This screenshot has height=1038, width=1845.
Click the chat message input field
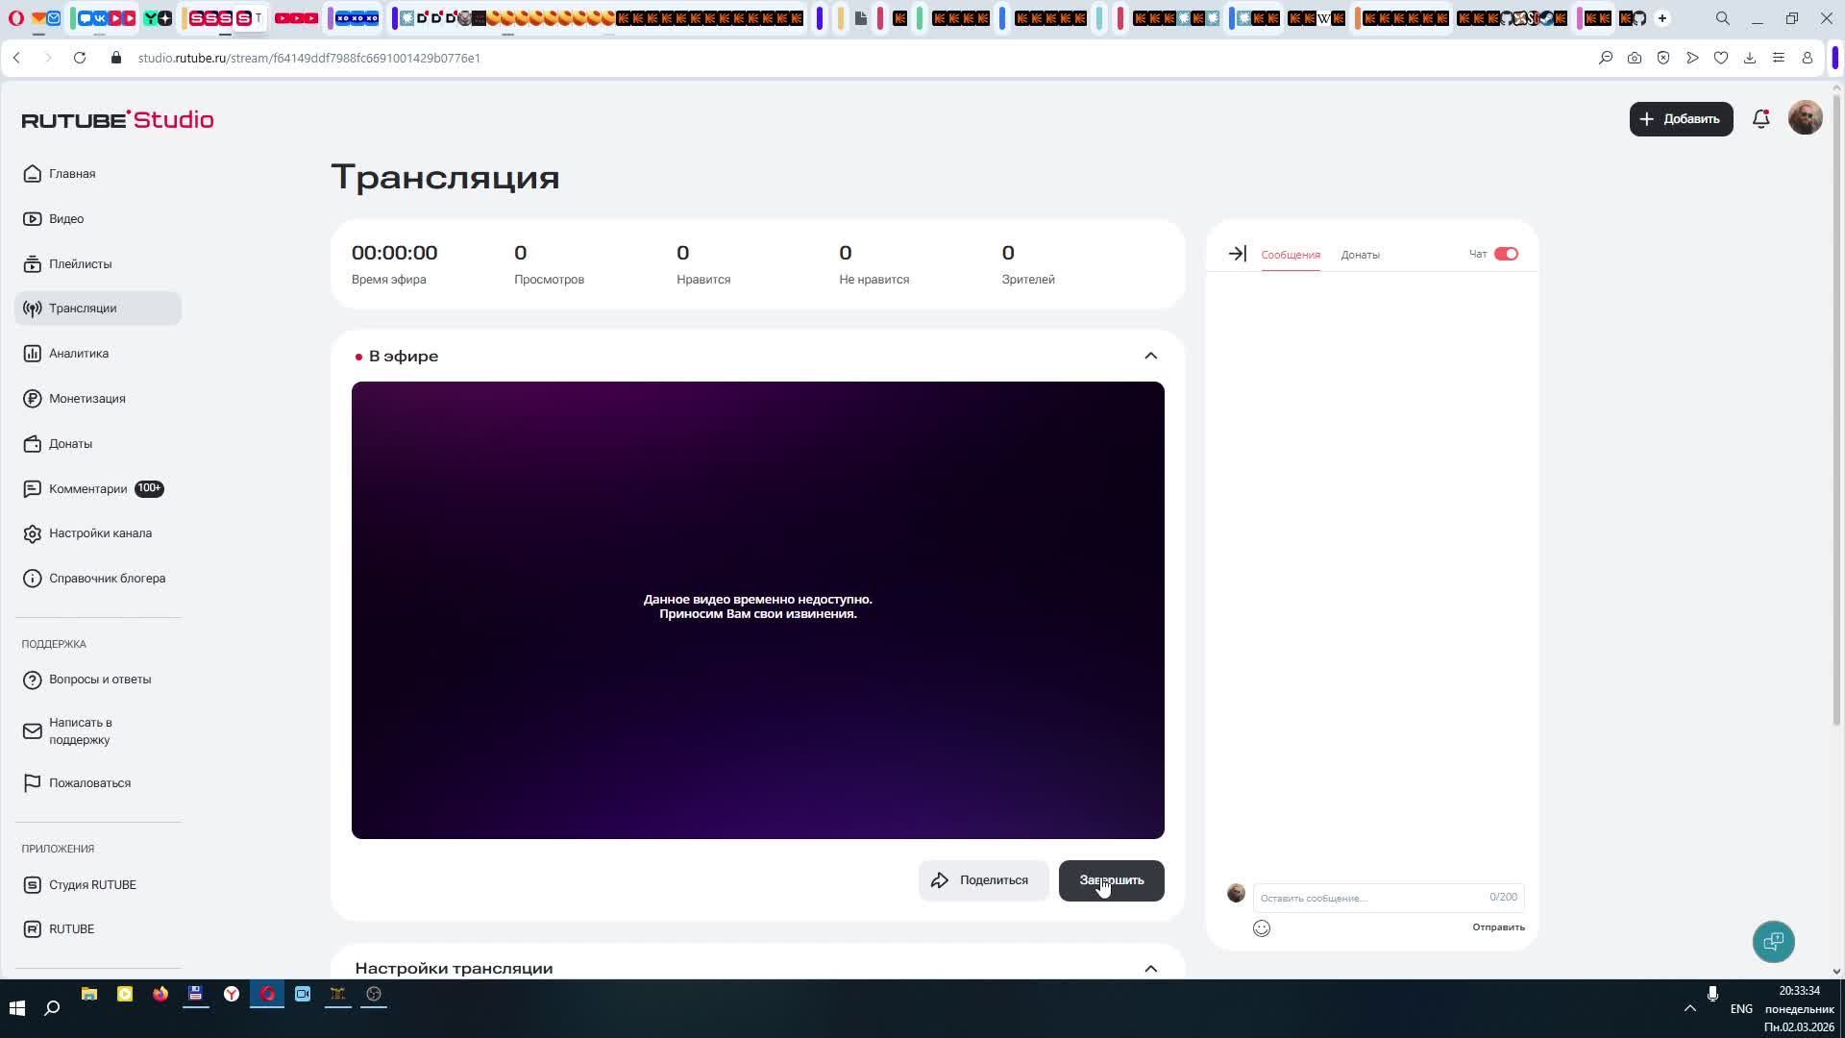pos(1369,898)
